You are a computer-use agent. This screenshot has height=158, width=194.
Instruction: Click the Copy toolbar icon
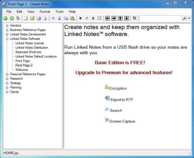[66, 18]
